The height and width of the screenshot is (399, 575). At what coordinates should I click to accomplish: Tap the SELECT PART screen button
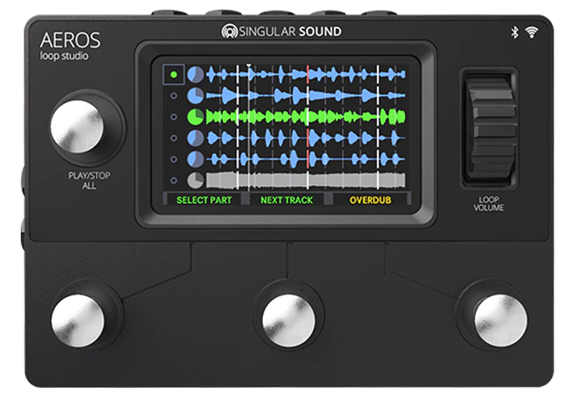[204, 200]
